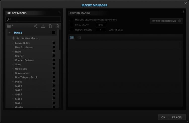Click the import macro download icon
The image size is (189, 123).
pyautogui.click(x=43, y=26)
